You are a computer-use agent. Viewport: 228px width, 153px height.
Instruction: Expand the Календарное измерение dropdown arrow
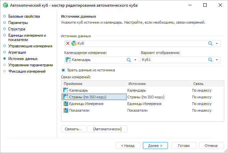pos(135,60)
